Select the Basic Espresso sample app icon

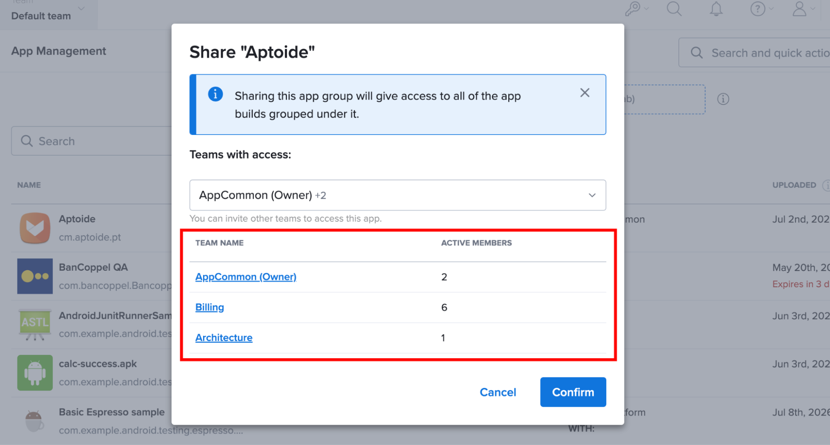[35, 421]
